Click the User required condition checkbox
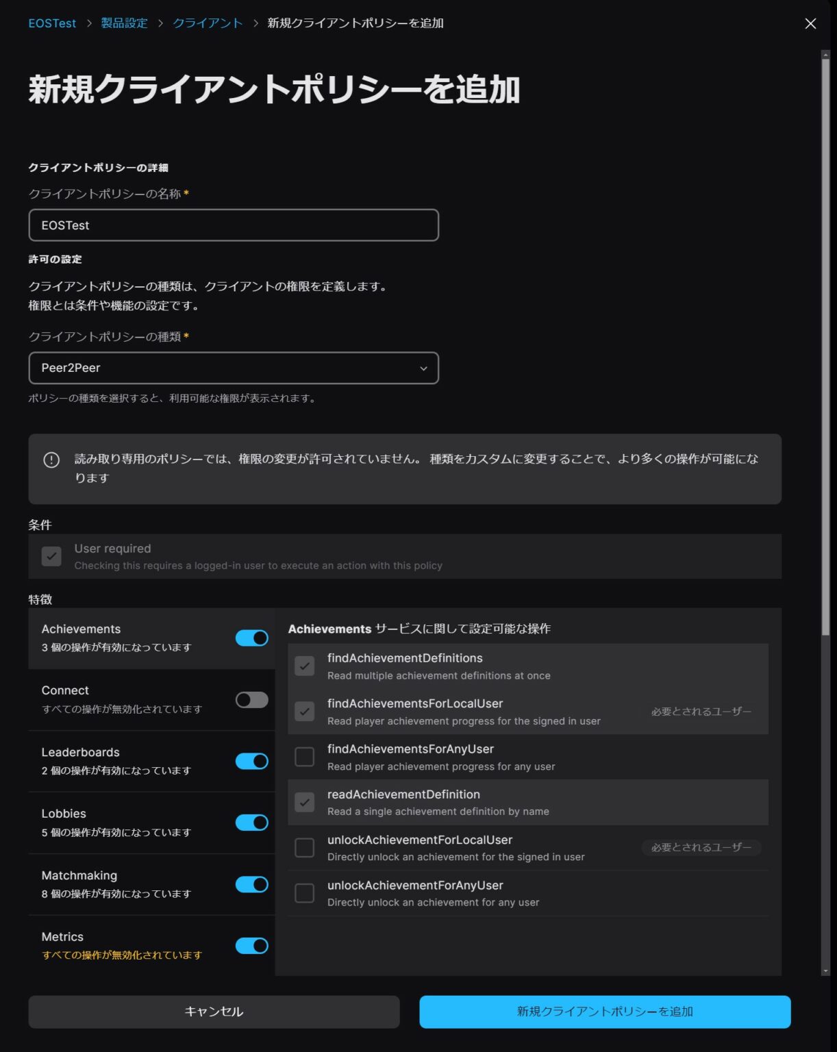Image resolution: width=837 pixels, height=1052 pixels. (x=52, y=556)
